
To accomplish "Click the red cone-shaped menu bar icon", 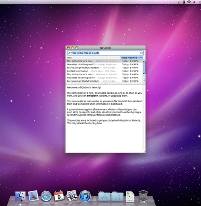I will pos(179,2).
